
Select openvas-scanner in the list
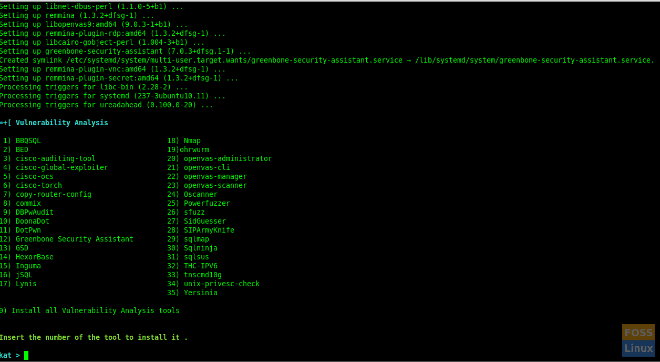[x=215, y=185]
